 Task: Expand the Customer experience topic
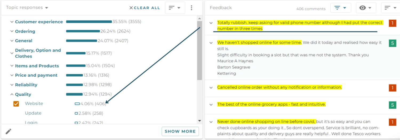(x=12, y=22)
